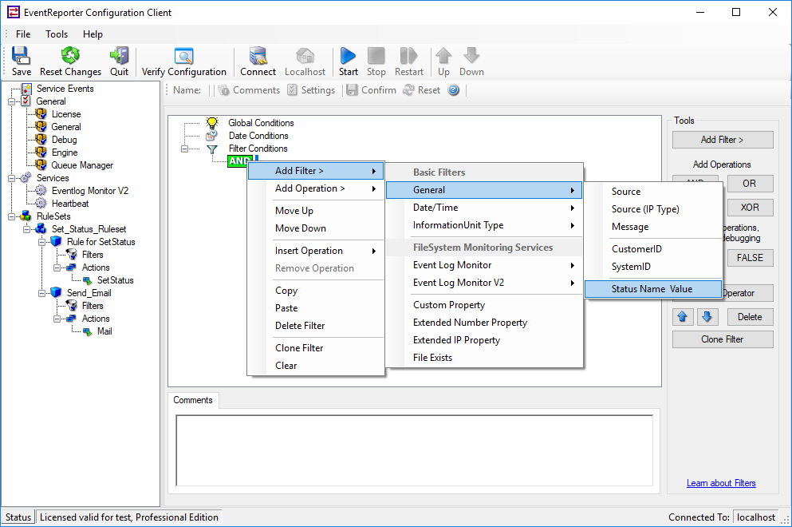This screenshot has height=527, width=792.
Task: Click the Send_Email rule cube icon
Action: point(56,293)
